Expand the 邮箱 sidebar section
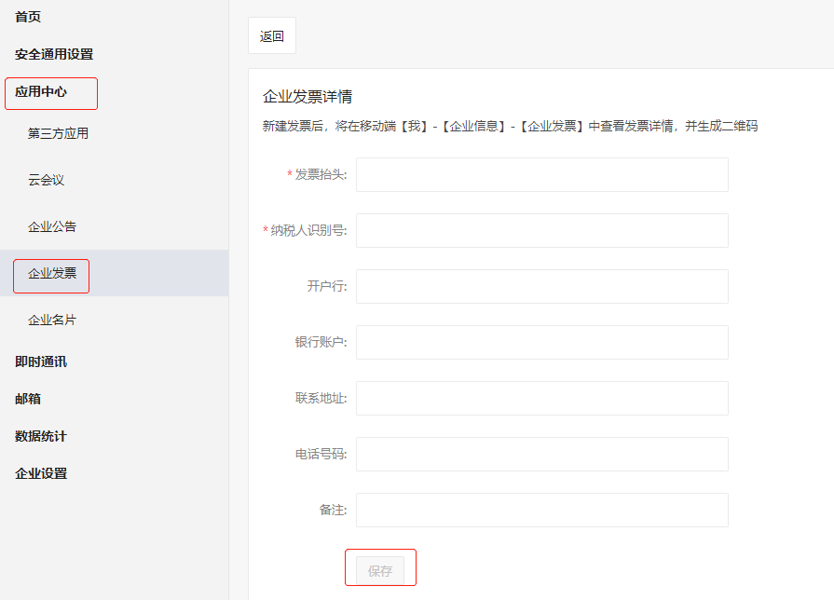 click(x=28, y=399)
